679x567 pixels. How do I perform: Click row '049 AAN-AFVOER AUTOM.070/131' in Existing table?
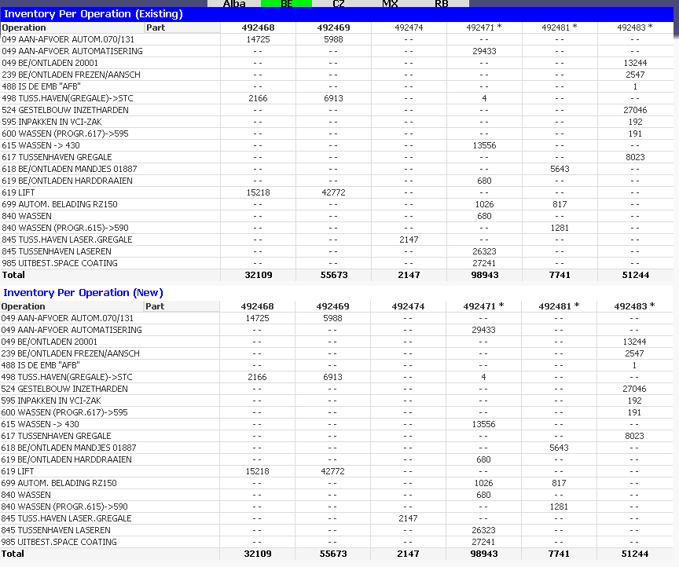tap(337, 39)
